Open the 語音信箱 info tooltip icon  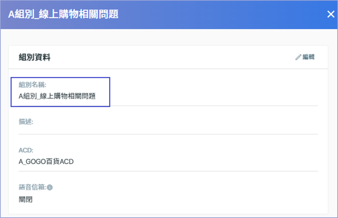(x=49, y=187)
